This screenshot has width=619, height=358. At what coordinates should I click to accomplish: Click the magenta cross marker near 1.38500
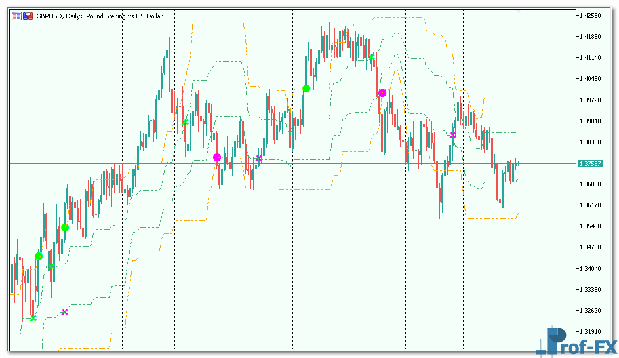click(452, 135)
